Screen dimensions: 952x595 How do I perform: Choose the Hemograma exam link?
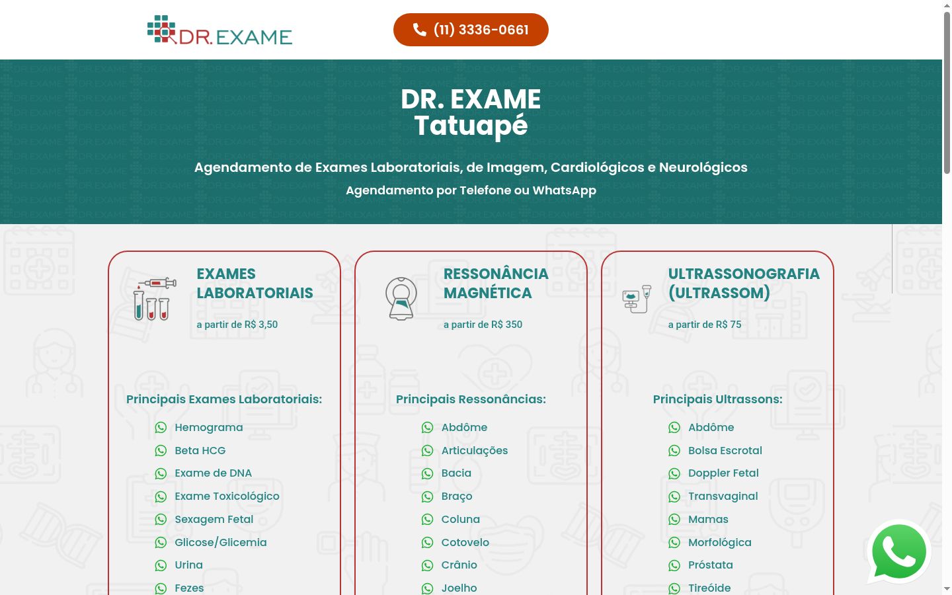209,428
